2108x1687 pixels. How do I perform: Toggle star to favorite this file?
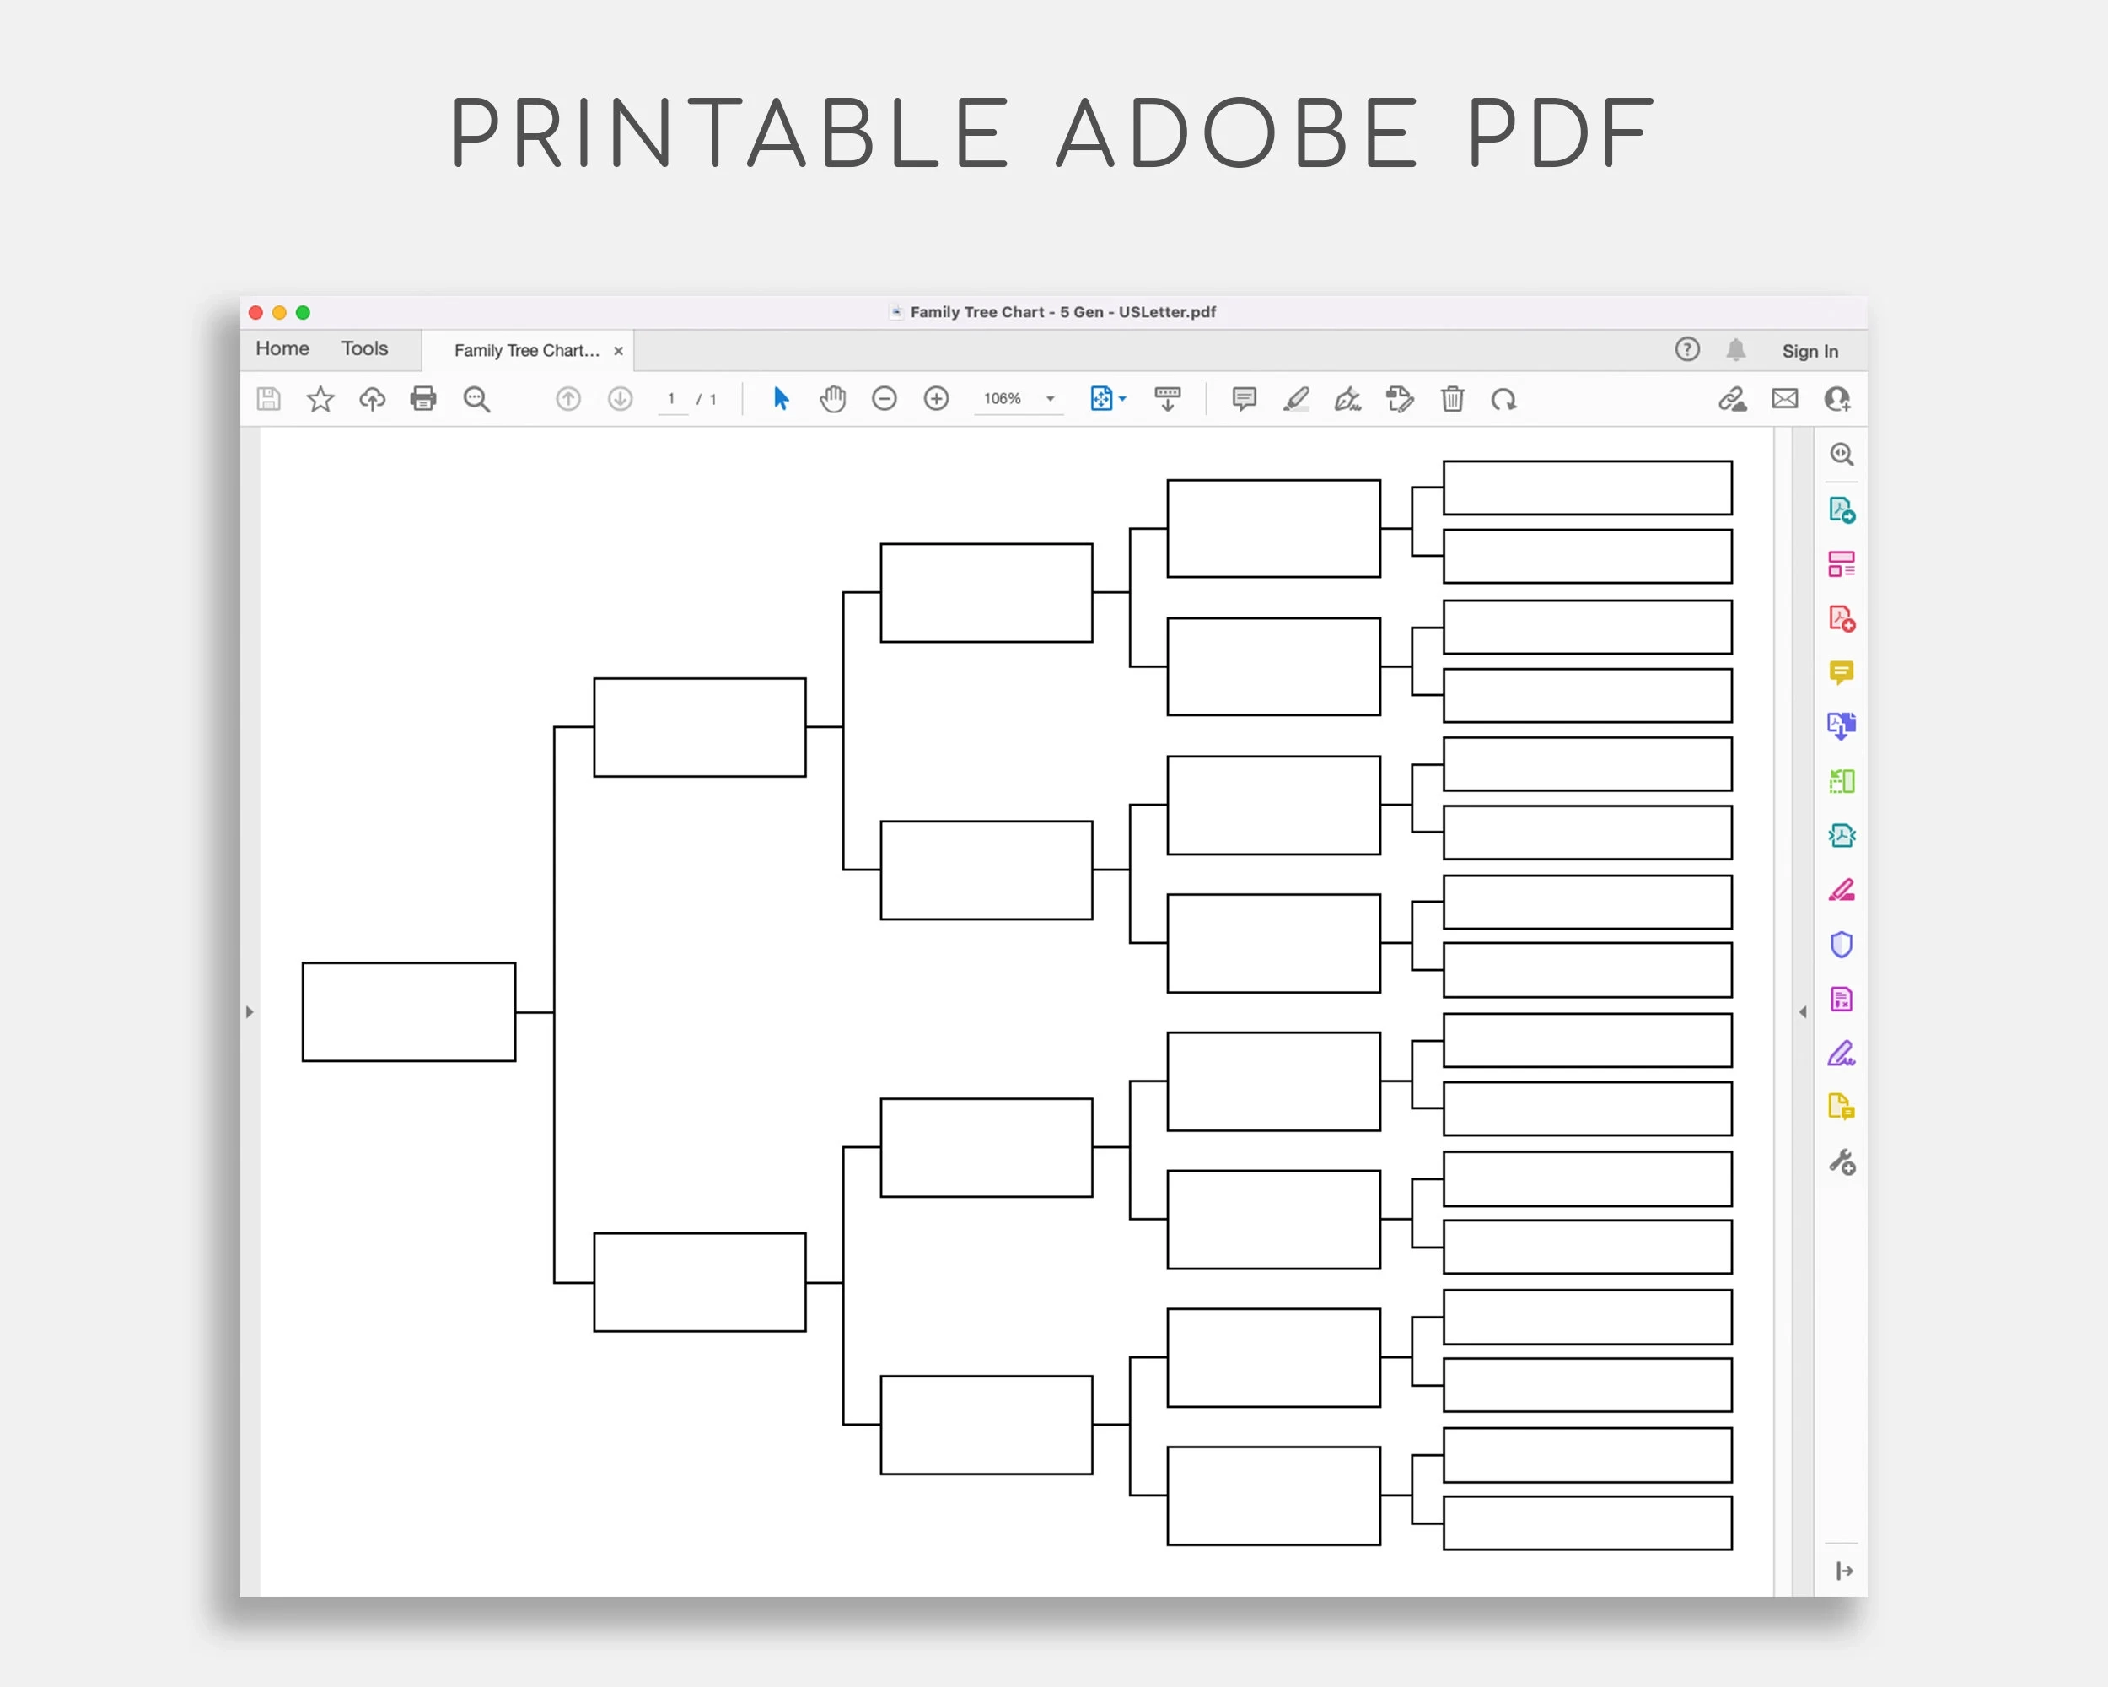pos(320,399)
